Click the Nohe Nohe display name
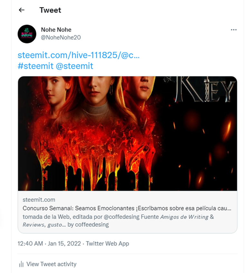 56,30
